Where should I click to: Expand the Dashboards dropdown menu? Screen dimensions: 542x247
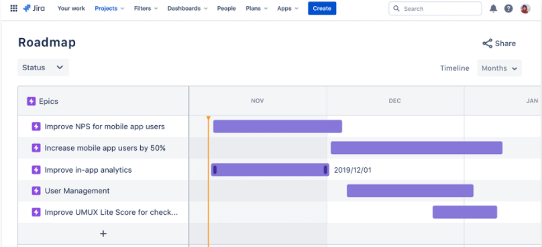coord(187,9)
